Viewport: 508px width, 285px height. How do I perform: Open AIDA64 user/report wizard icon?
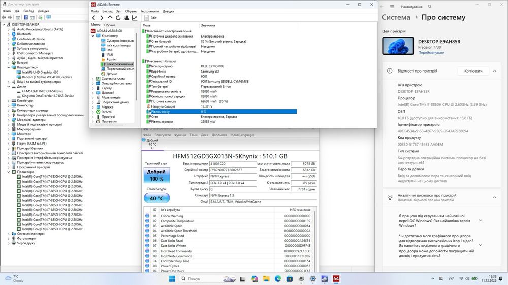(126, 18)
